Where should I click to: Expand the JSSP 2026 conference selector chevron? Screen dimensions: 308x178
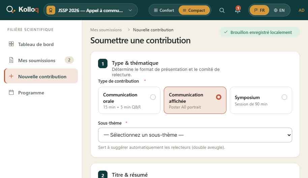130,10
